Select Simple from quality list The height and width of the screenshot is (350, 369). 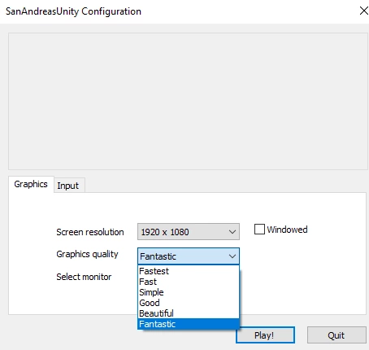pyautogui.click(x=189, y=292)
